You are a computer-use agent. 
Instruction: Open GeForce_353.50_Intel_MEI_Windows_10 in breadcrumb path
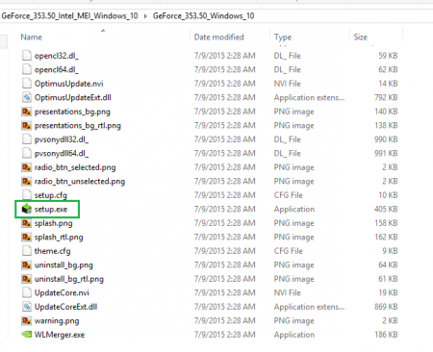click(69, 16)
